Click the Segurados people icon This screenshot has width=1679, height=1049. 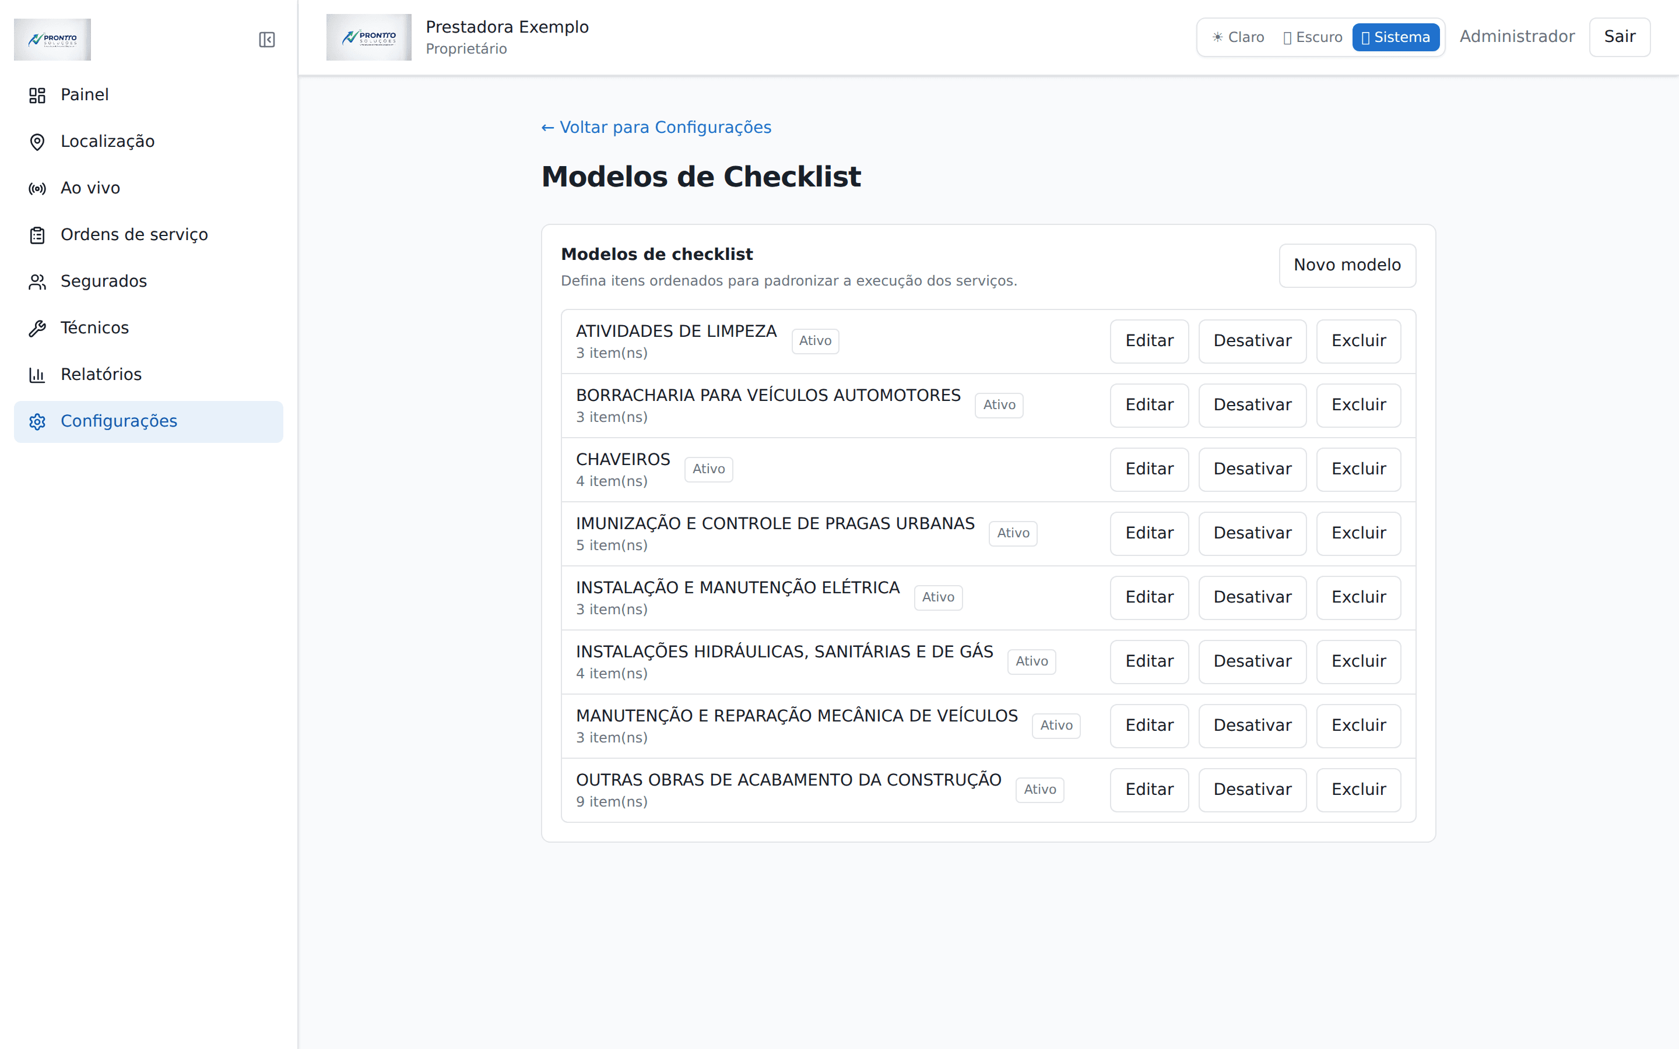click(37, 281)
